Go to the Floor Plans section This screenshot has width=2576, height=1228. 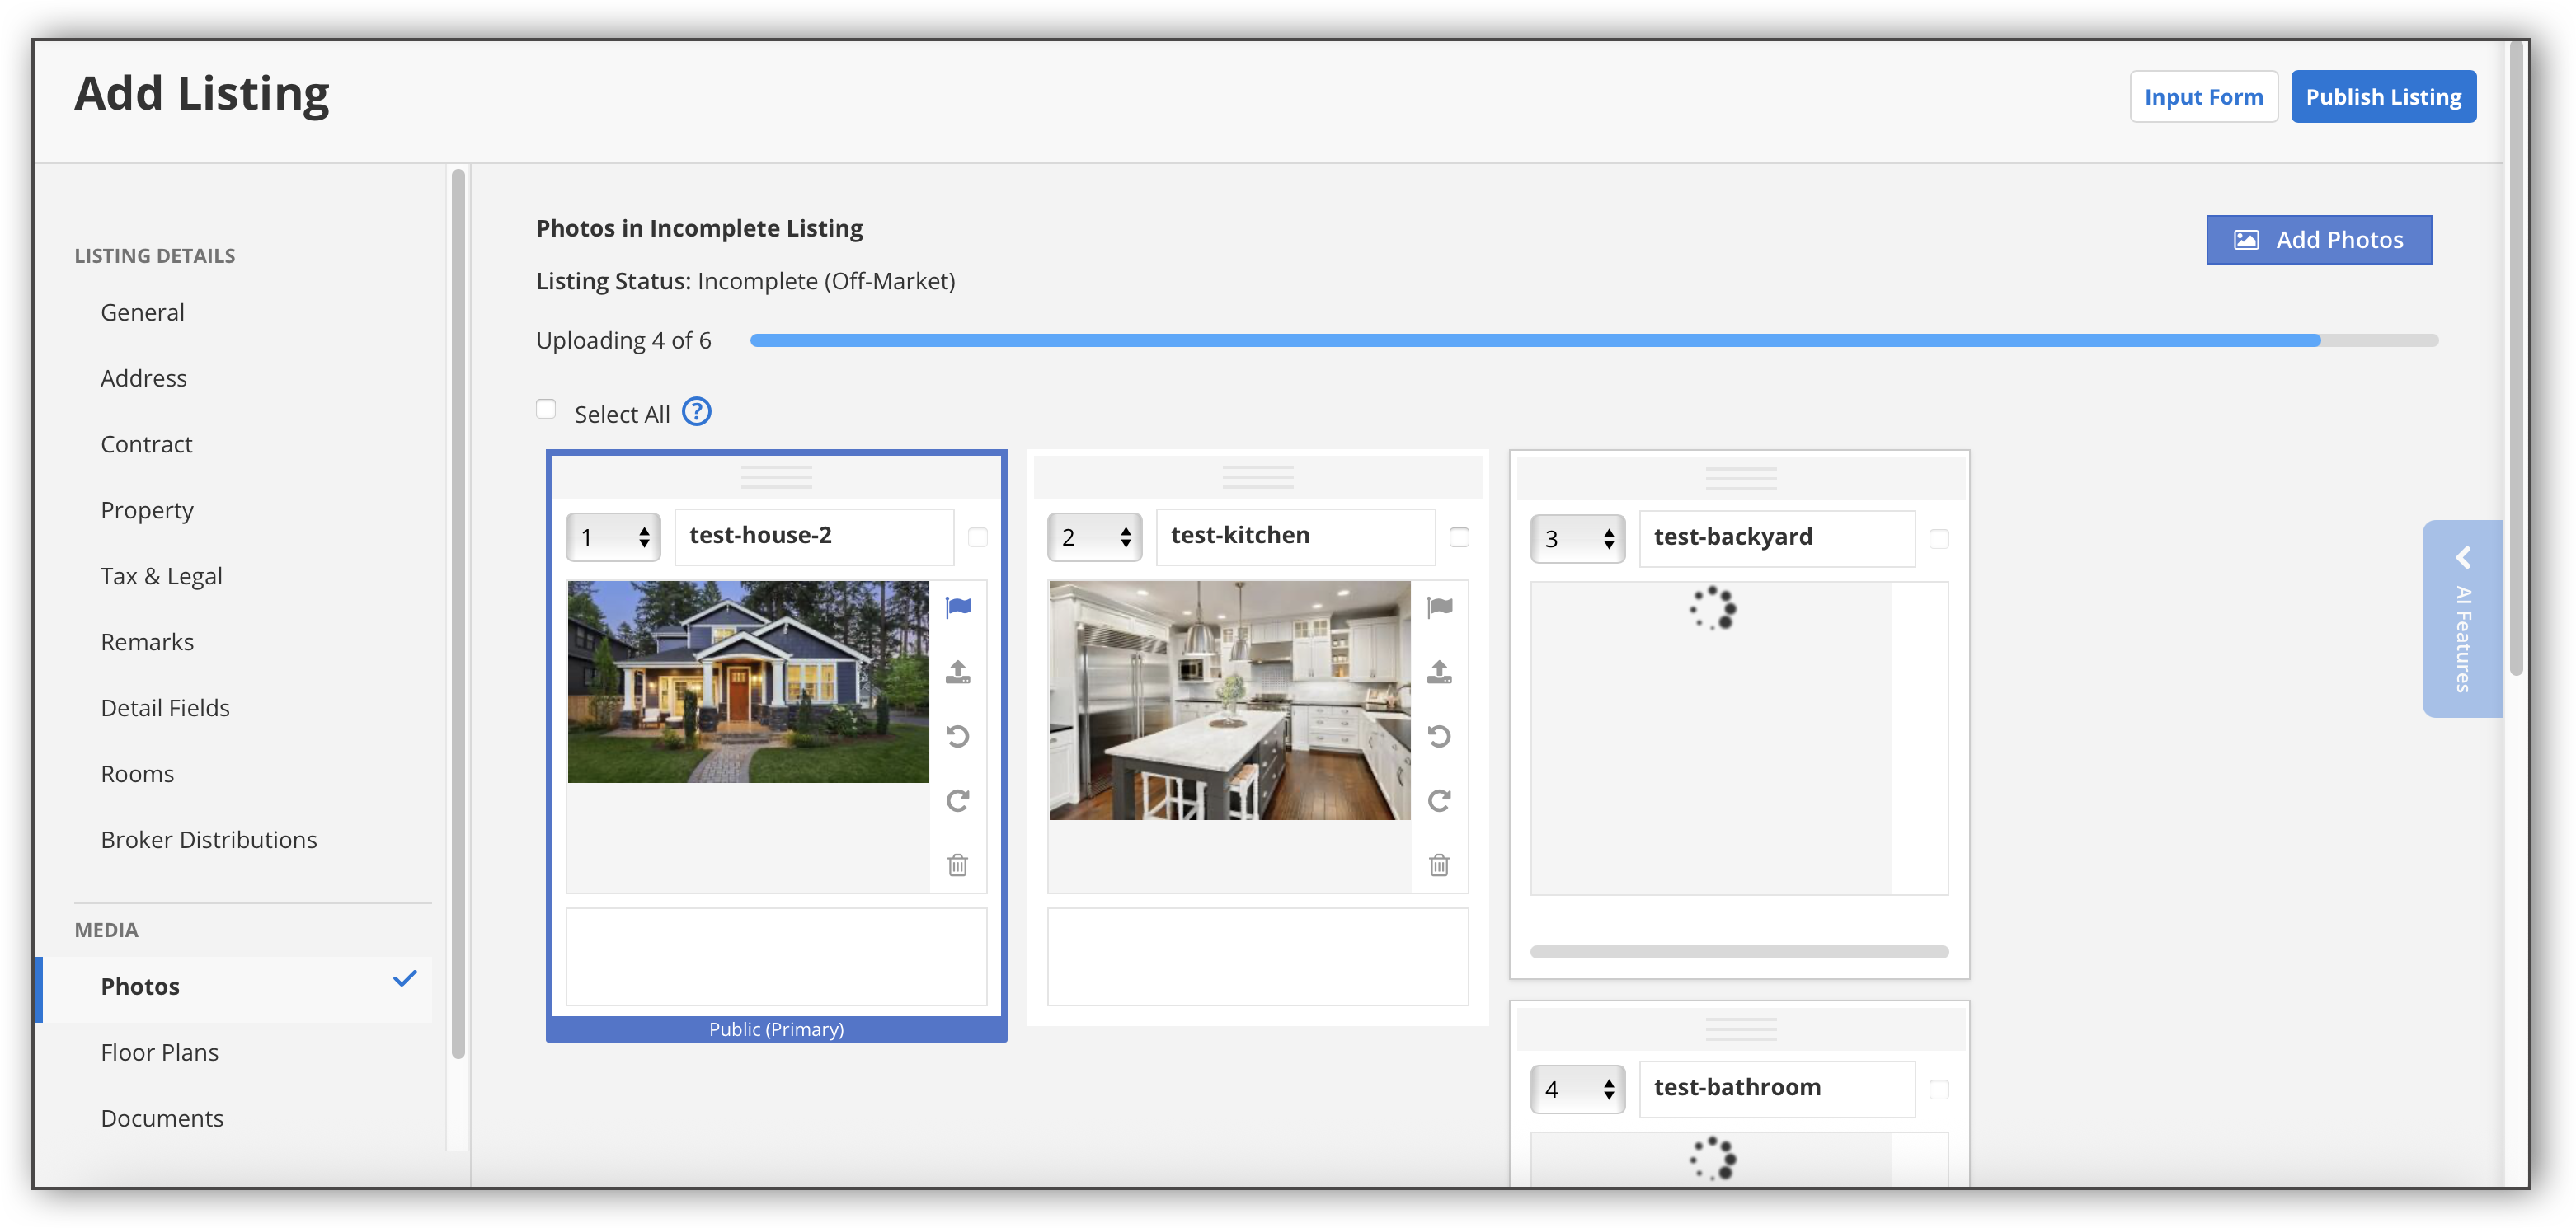[160, 1052]
